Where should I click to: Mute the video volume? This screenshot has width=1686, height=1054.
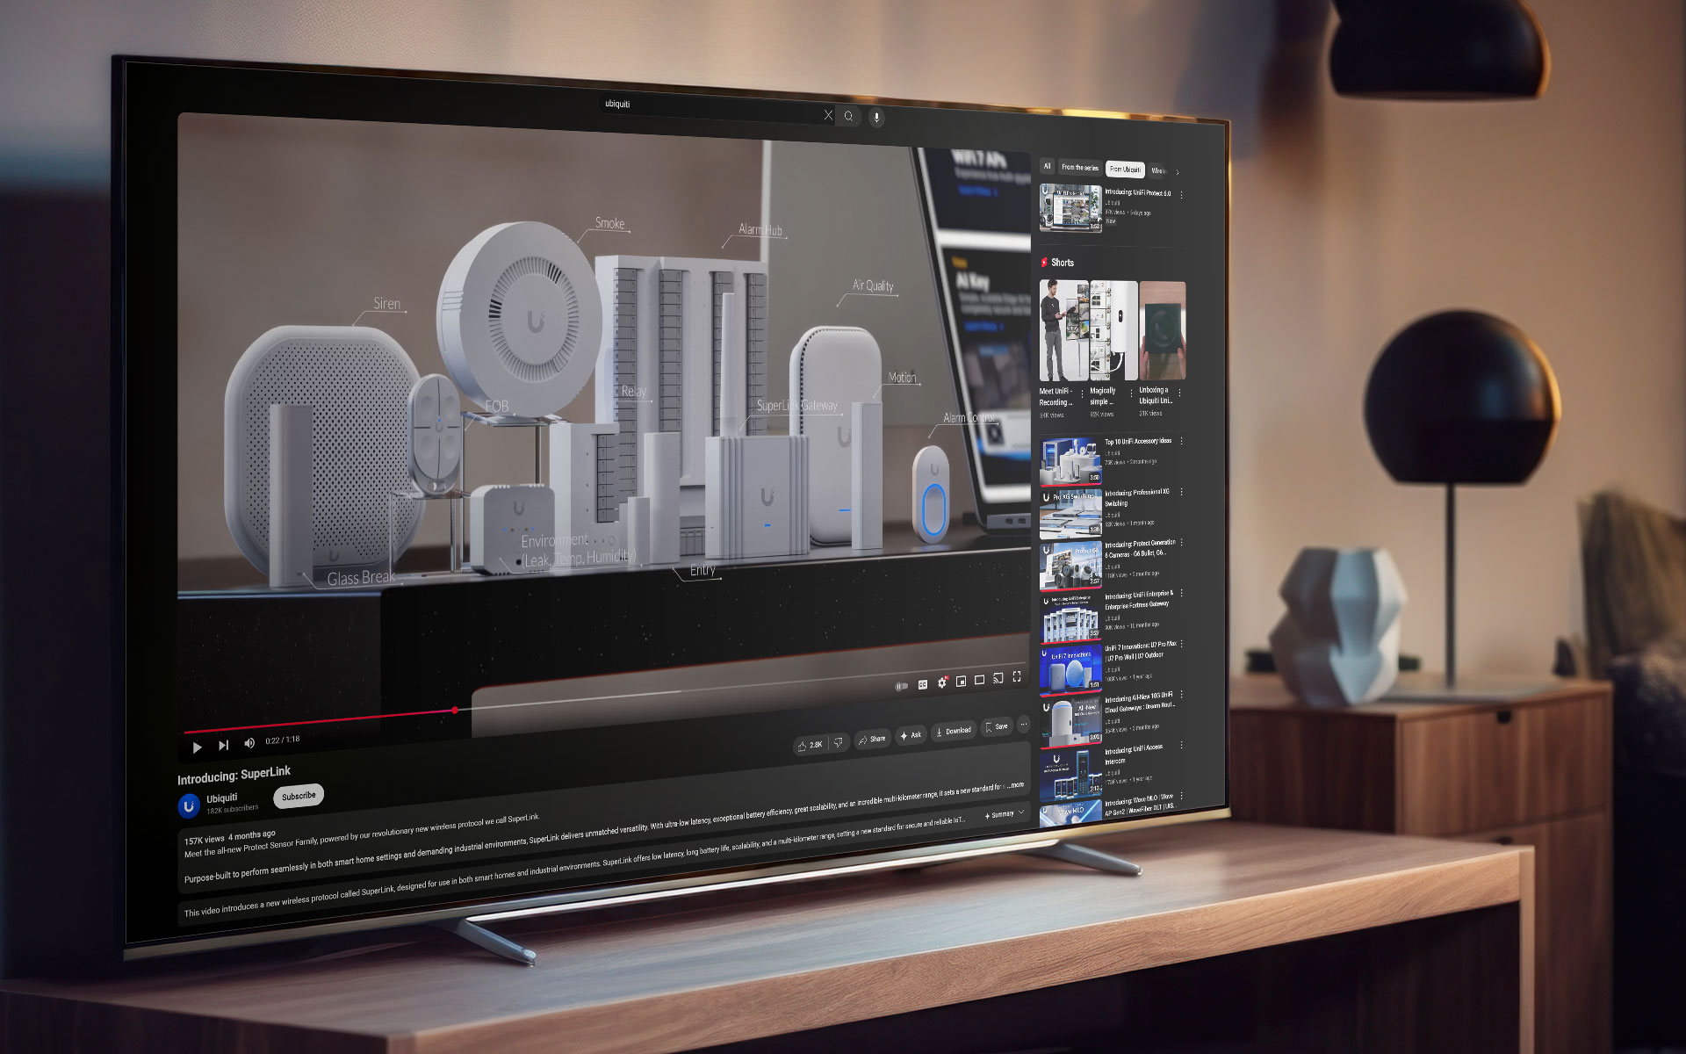tap(249, 743)
